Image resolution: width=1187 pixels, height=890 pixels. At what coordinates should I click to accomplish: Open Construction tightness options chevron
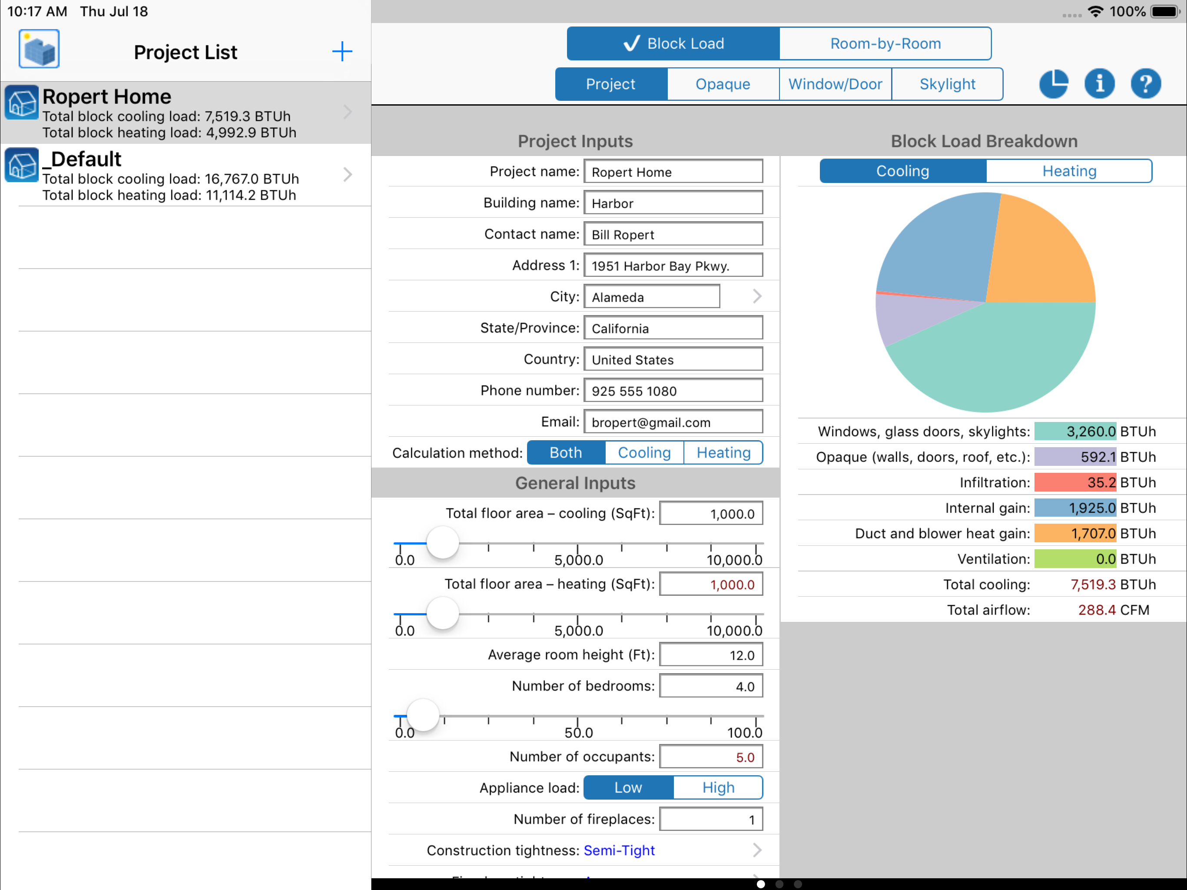pos(756,850)
